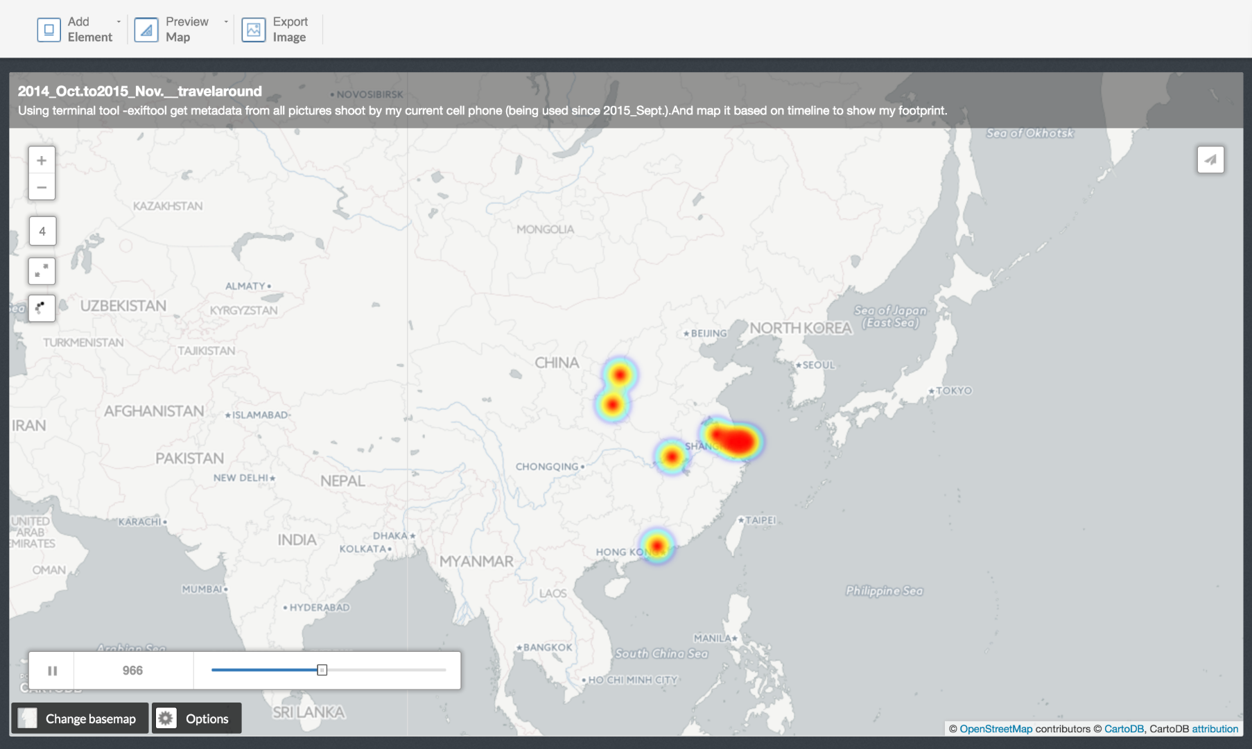This screenshot has height=749, width=1252.
Task: Toggle fullscreen mode with the expand icon
Action: click(42, 271)
